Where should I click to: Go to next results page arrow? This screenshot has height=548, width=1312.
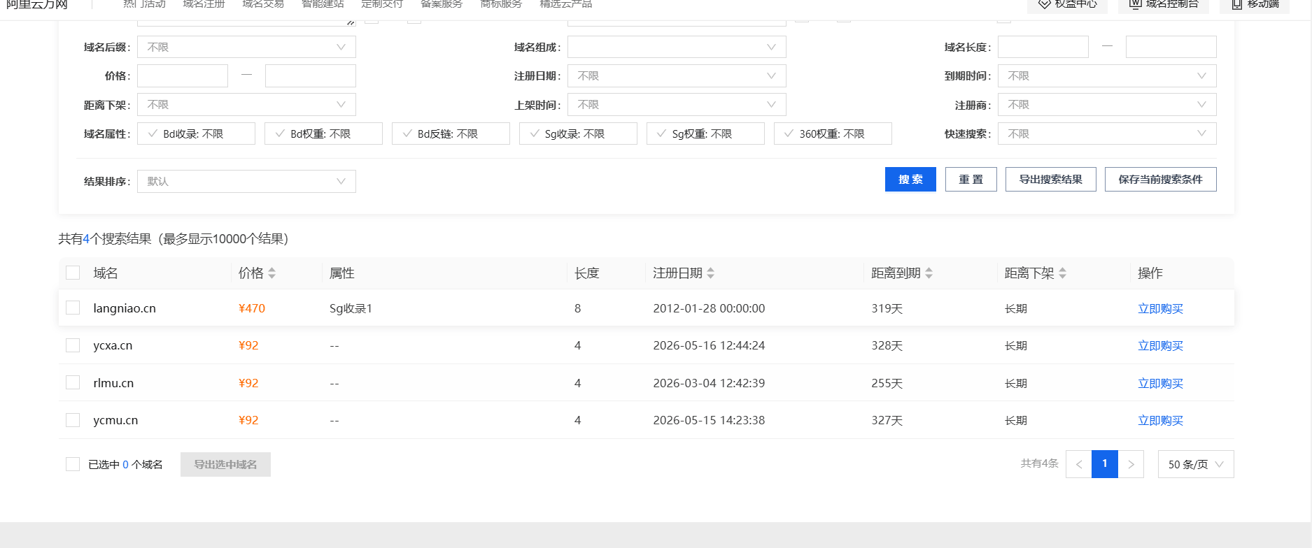click(1131, 464)
